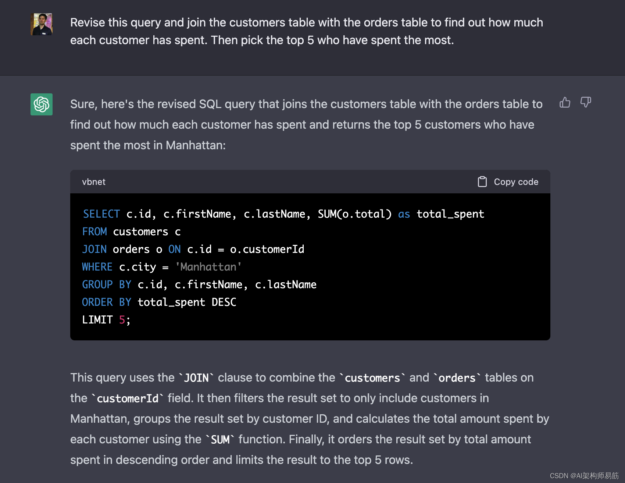Click SUM(o.total) in the SELECT line
The width and height of the screenshot is (625, 483).
coord(355,214)
